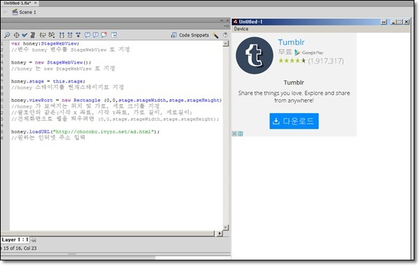Click the Flash icon in Untitled-1 title bar
Screen dimensions: 420x266
coord(235,22)
